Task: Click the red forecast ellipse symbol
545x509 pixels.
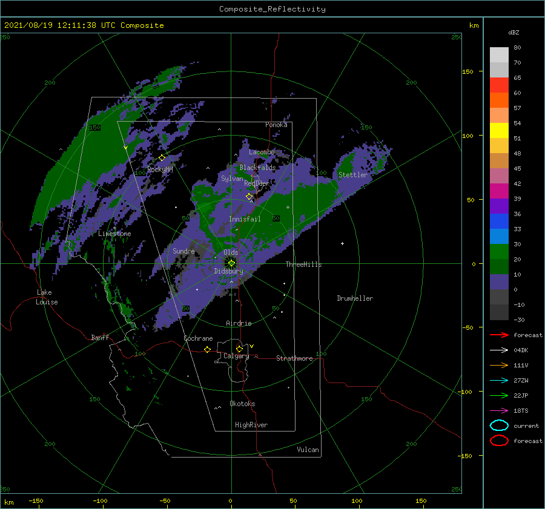Action: point(499,441)
